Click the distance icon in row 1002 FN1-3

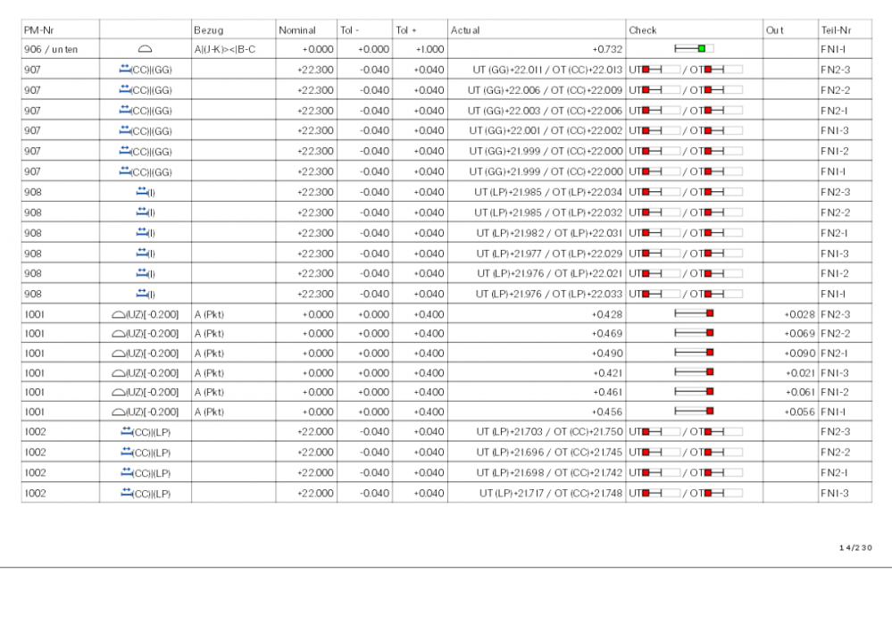click(125, 494)
